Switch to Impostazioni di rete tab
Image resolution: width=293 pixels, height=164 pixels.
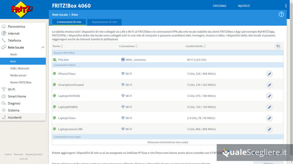coord(104,22)
